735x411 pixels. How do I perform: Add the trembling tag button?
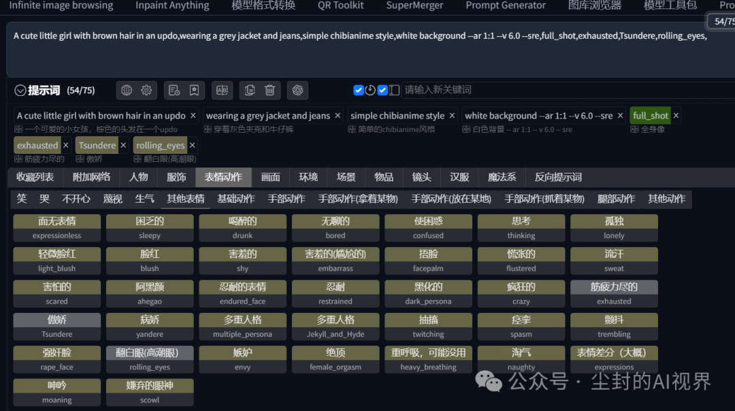[x=614, y=327]
